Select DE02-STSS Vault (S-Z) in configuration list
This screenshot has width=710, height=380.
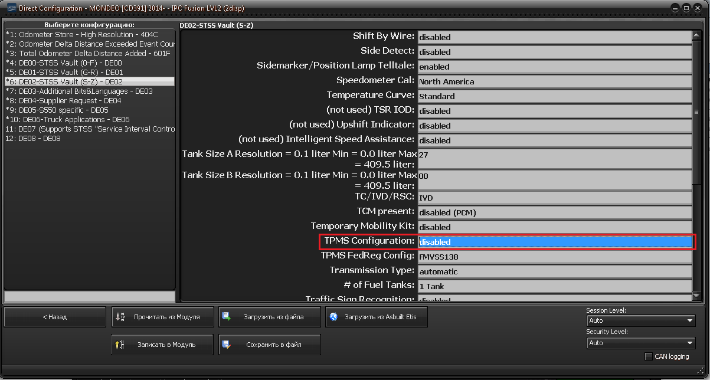tap(89, 81)
